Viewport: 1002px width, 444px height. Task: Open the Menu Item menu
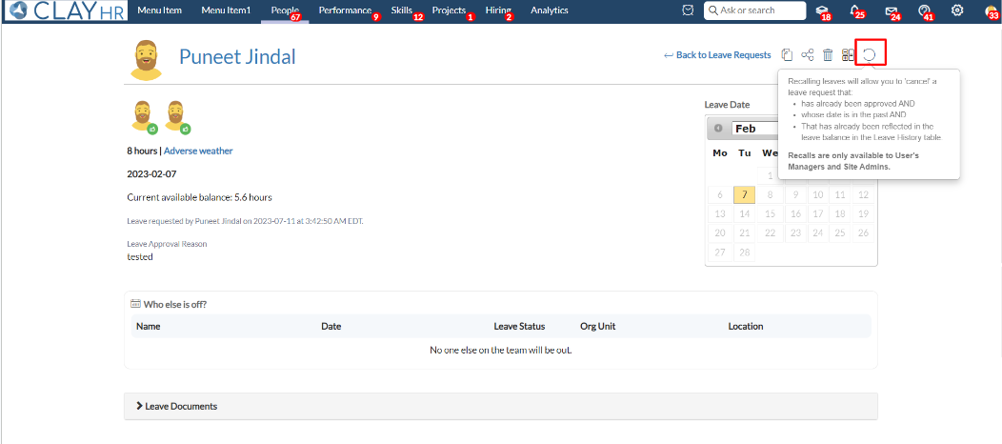point(159,10)
